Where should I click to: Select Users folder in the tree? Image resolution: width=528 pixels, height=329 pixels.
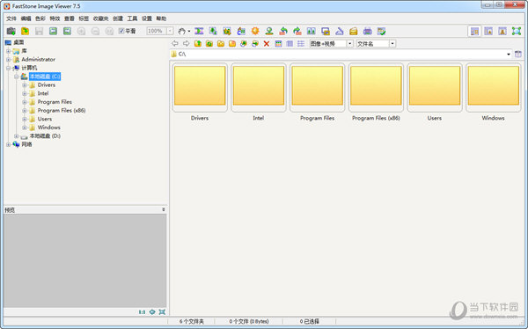[45, 119]
